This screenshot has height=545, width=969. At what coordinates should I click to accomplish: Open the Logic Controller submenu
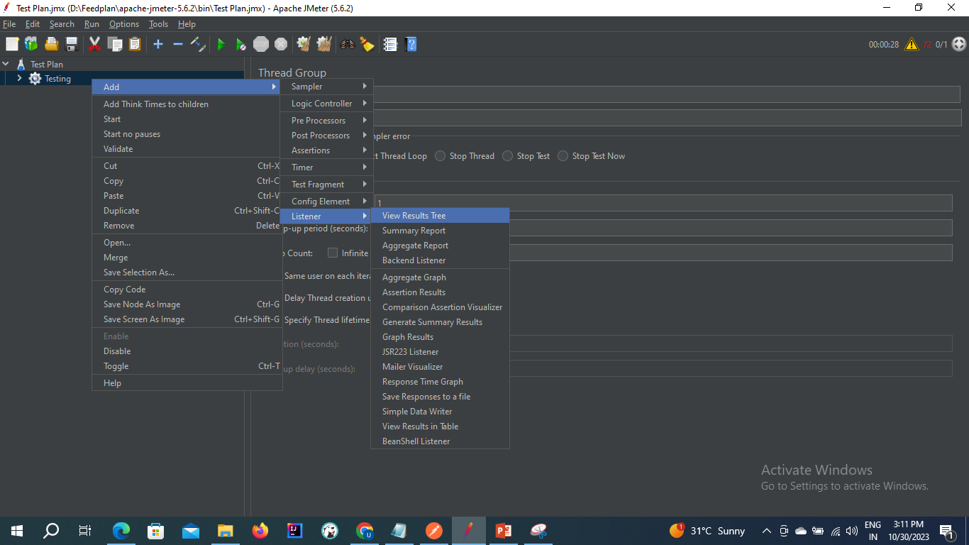click(x=326, y=104)
